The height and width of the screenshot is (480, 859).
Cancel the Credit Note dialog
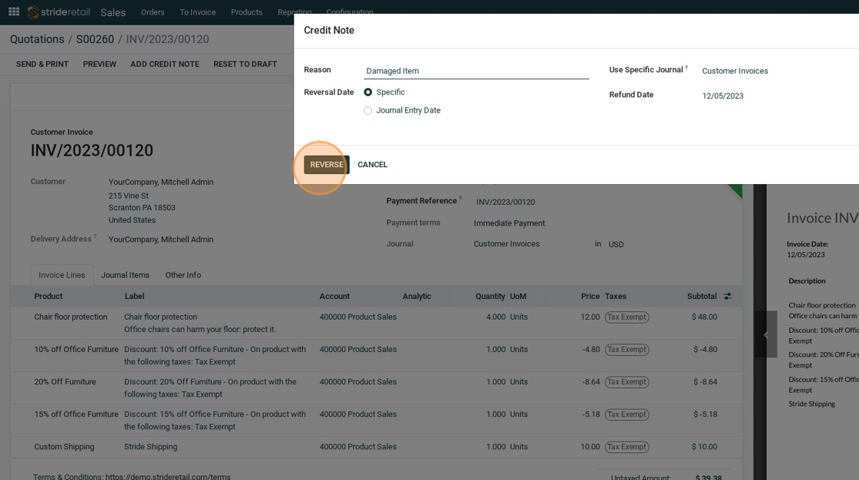(x=373, y=164)
